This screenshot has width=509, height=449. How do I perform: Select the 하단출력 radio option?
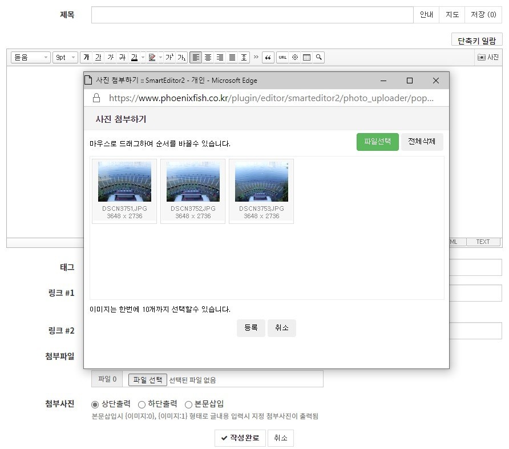pos(142,404)
